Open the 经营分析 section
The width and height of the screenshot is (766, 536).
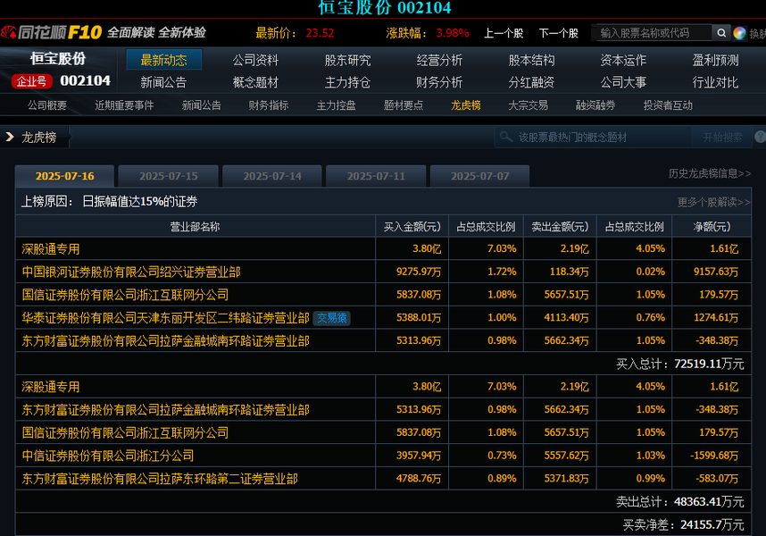pos(439,60)
